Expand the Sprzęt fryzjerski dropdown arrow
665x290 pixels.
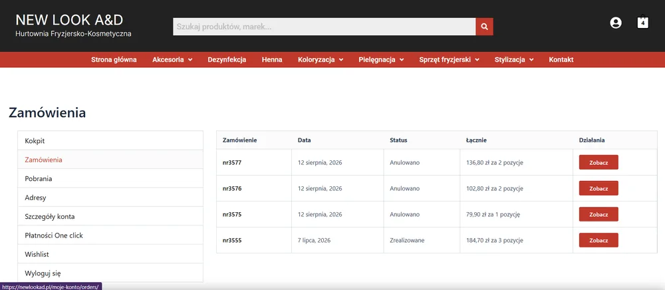[477, 61]
